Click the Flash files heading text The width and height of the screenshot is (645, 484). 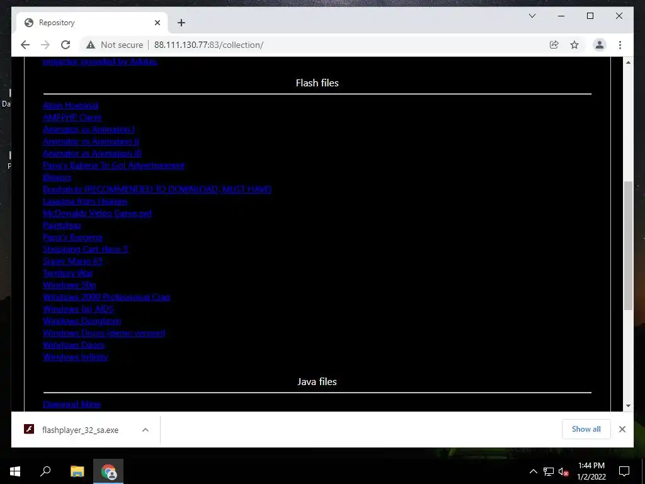pos(317,83)
